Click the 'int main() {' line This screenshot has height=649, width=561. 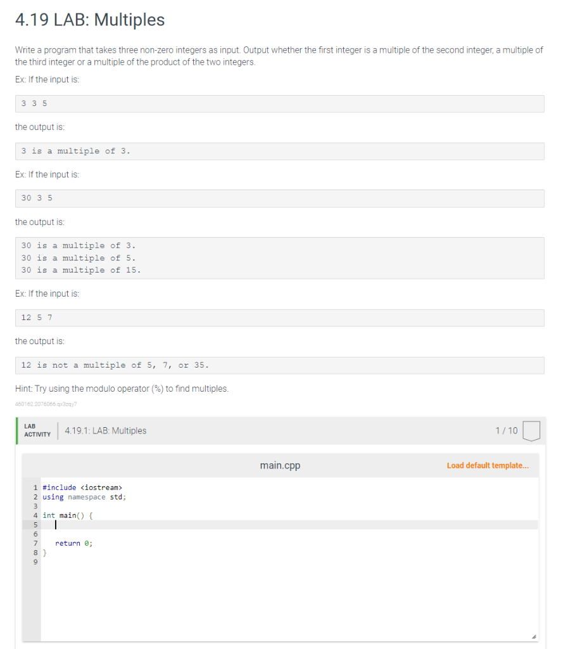pyautogui.click(x=68, y=515)
